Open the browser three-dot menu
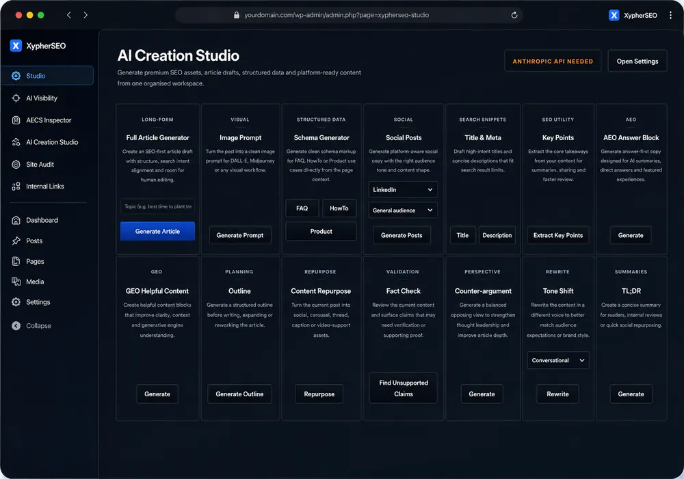Screen dimensions: 684x479 click(x=670, y=15)
